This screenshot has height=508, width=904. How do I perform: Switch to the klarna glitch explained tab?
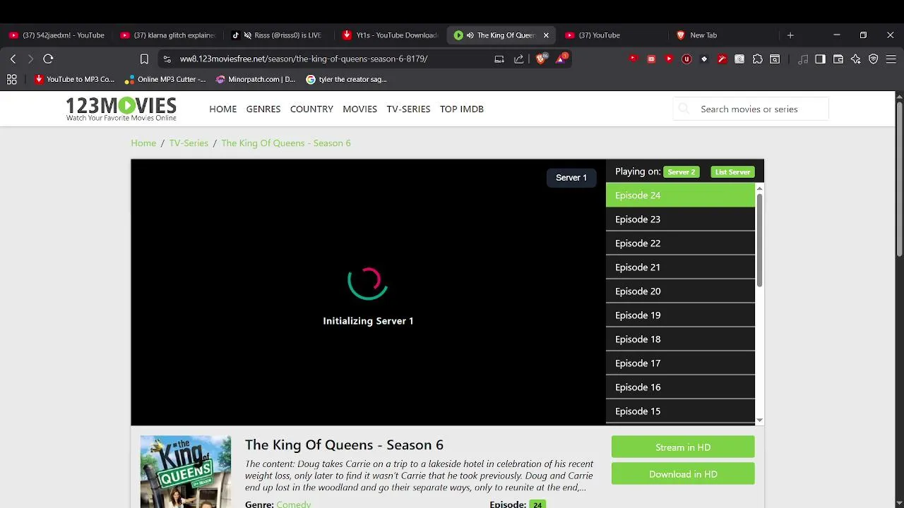click(167, 35)
